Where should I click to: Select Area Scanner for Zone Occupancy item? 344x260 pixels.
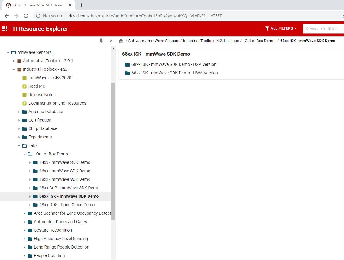72,213
